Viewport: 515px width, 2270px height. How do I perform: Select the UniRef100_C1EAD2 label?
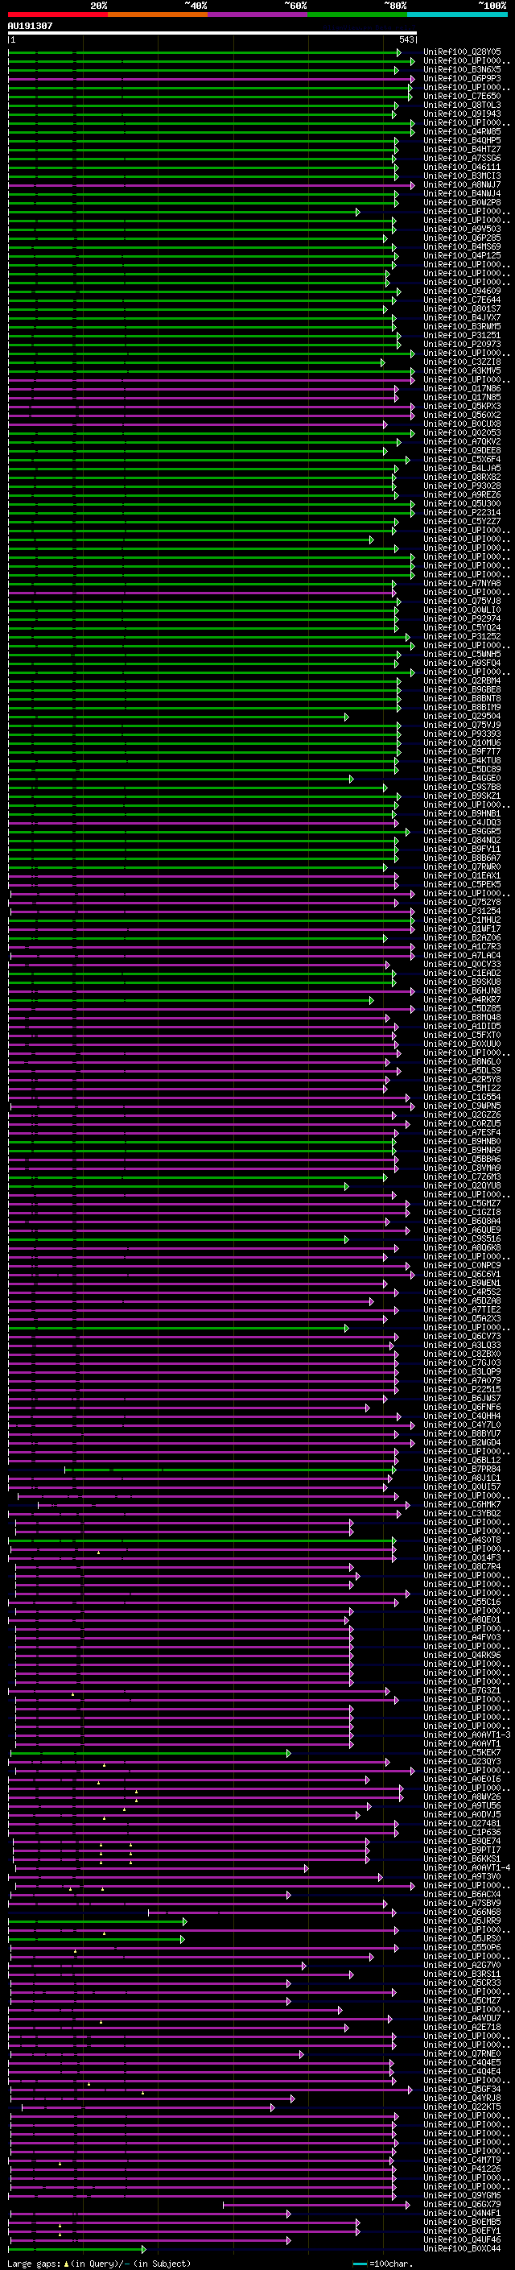pos(462,973)
